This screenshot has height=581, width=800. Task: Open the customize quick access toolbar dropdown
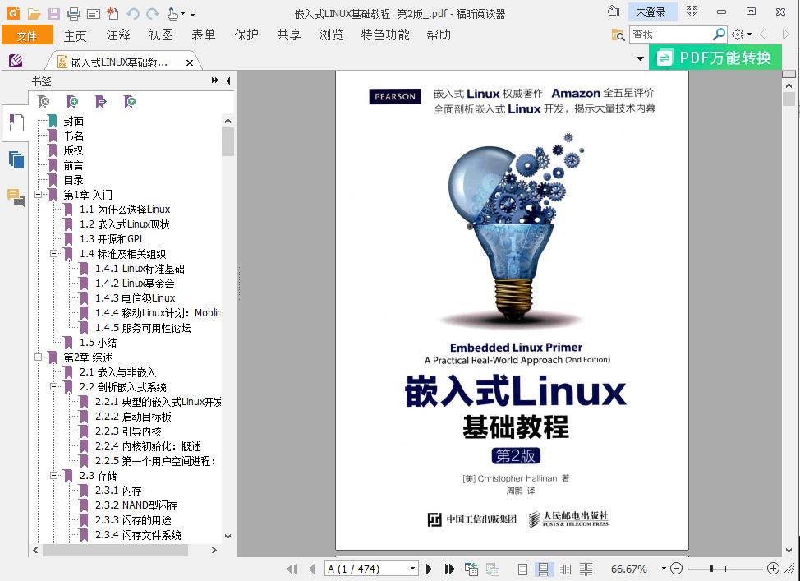click(x=192, y=14)
